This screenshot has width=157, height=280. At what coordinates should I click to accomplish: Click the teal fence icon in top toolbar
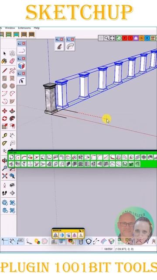click(x=16, y=34)
